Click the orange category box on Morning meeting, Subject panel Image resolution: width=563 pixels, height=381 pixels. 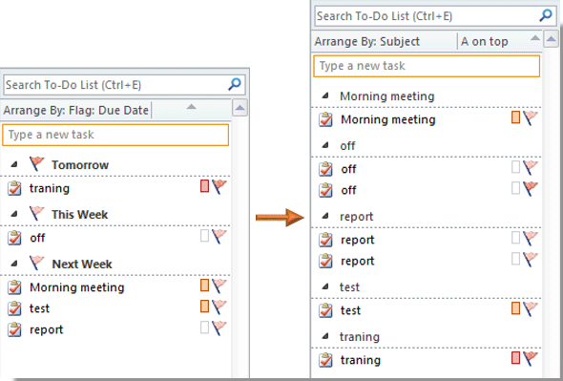[x=516, y=117]
